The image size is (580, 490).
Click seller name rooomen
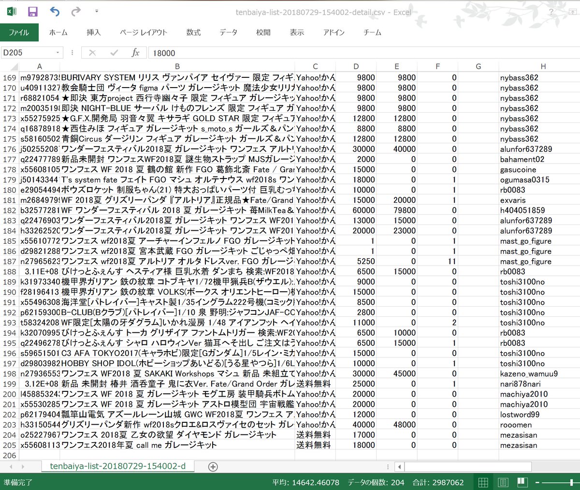click(516, 424)
